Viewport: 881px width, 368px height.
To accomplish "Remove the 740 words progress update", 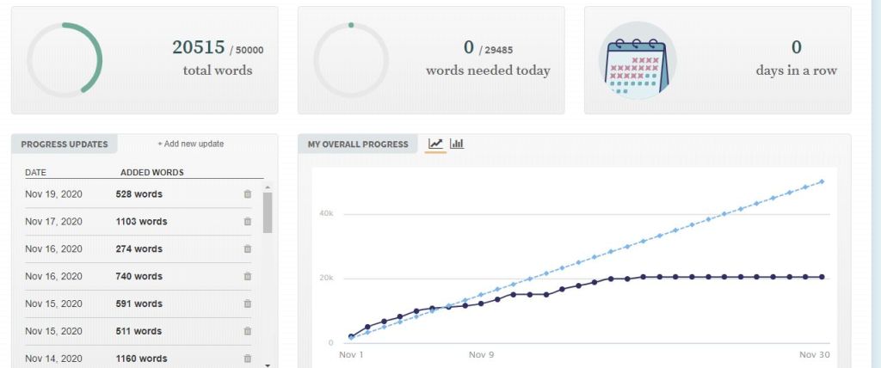I will 248,277.
